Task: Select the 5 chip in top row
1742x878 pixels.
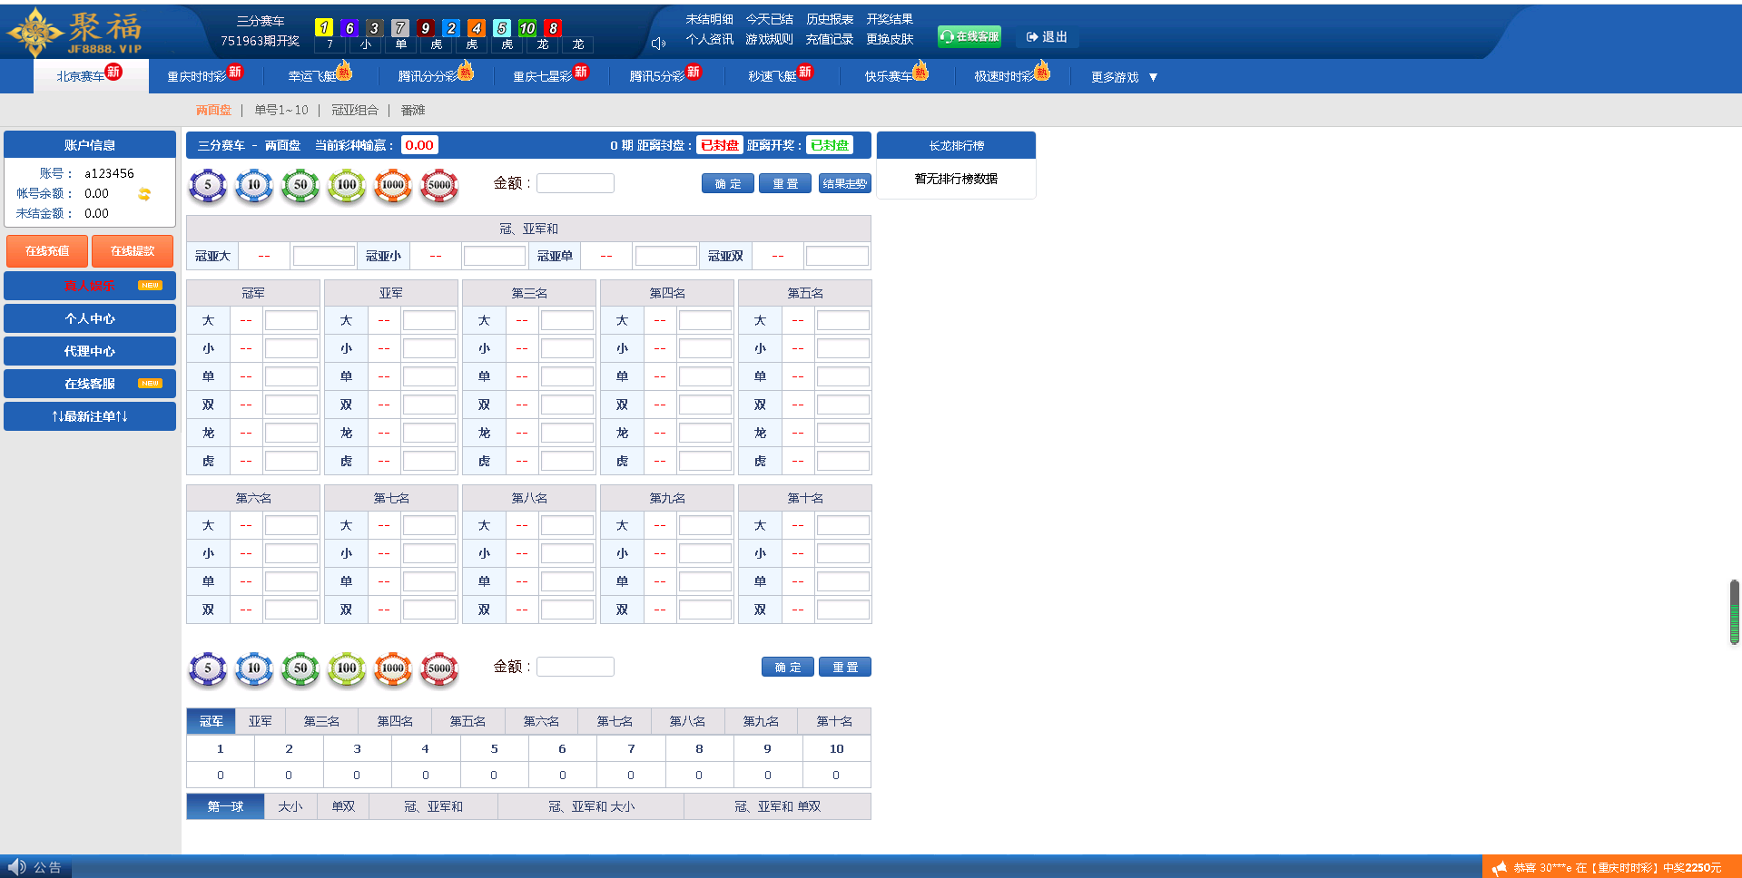Action: tap(208, 185)
